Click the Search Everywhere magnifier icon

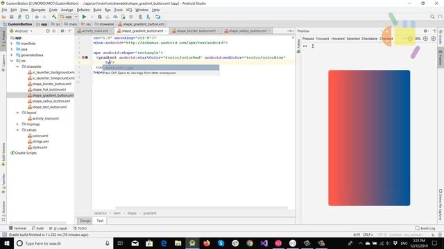tap(432, 17)
